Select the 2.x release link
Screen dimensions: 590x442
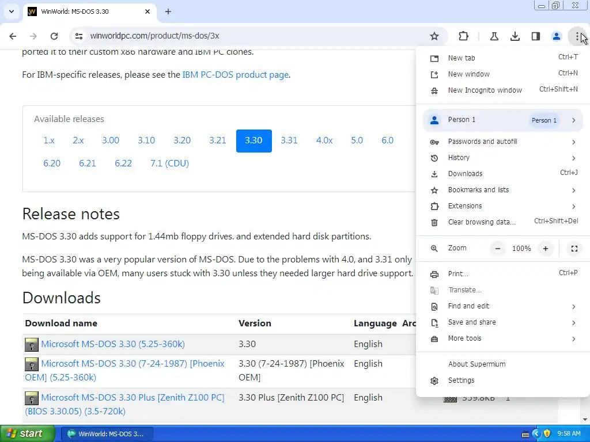[x=78, y=140]
